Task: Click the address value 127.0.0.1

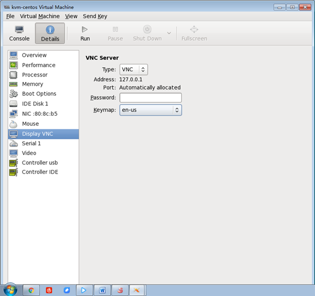Action: 131,80
